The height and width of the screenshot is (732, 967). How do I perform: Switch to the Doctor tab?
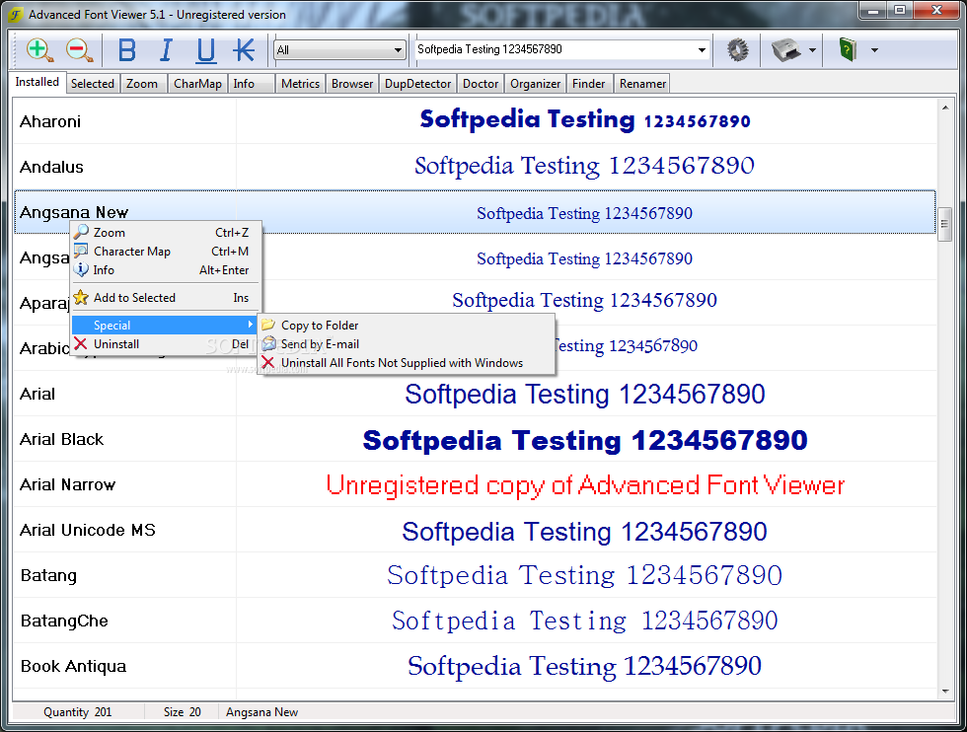tap(481, 83)
